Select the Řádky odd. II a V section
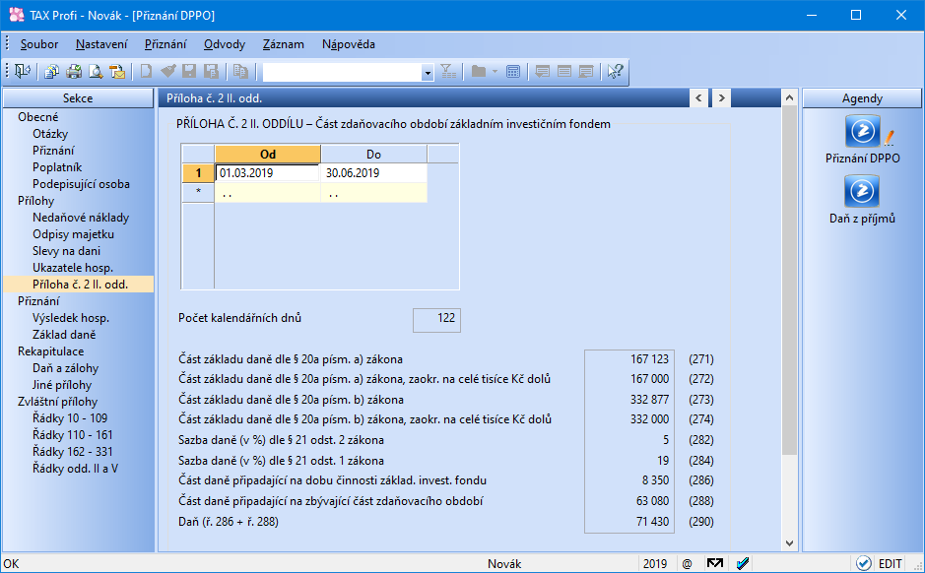 tap(75, 469)
